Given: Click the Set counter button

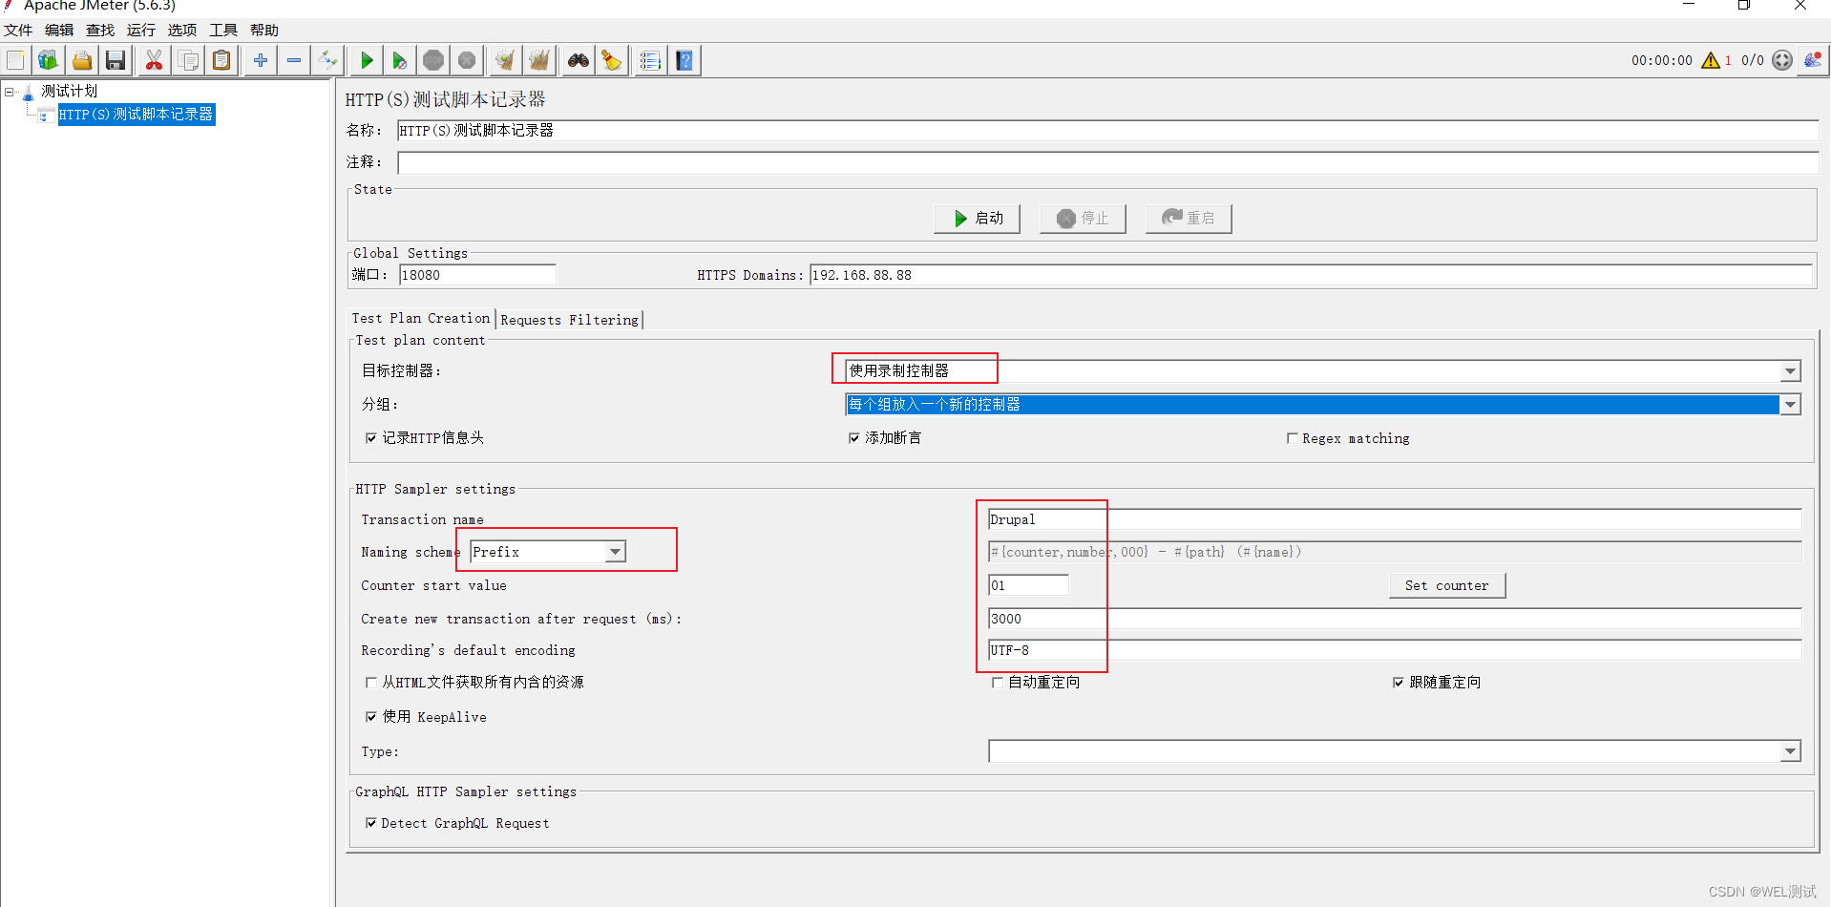Looking at the screenshot, I should pos(1447,586).
